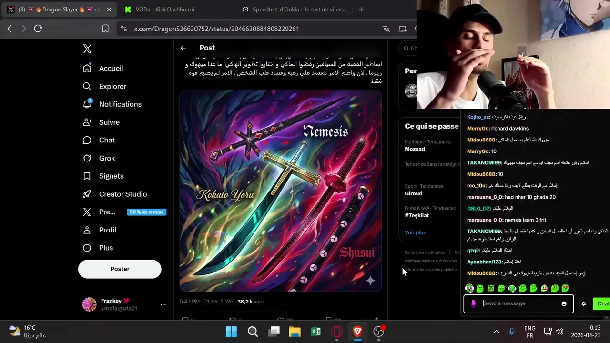This screenshot has width=610, height=343.
Task: Open Frankey account menu three dots
Action: [163, 304]
